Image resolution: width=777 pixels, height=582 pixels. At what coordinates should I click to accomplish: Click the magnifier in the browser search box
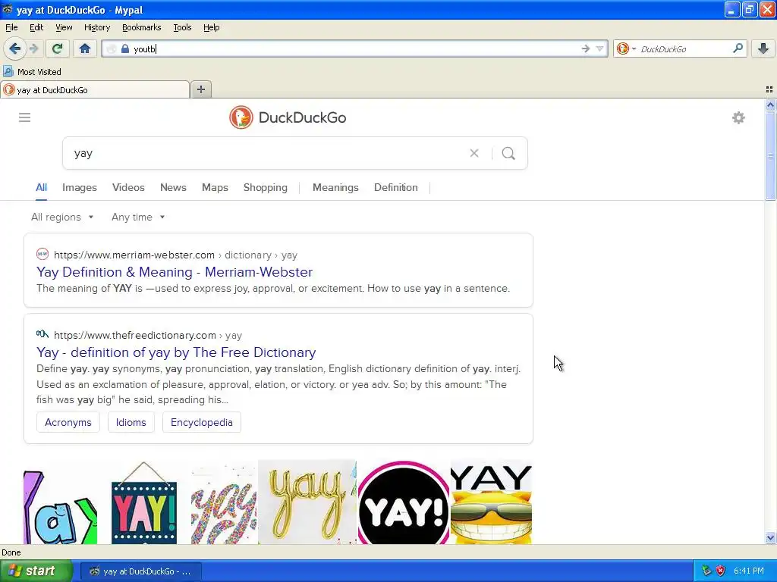738,48
